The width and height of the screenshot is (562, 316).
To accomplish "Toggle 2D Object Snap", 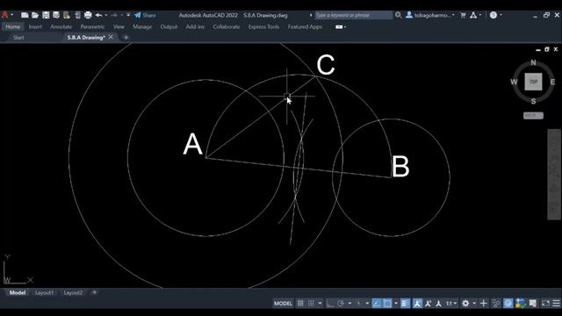I will pos(387,304).
